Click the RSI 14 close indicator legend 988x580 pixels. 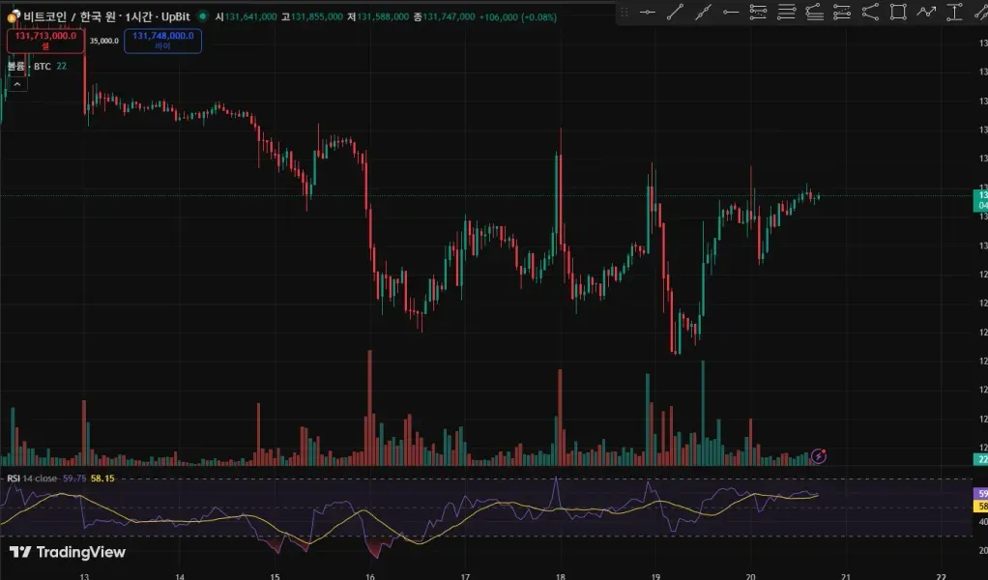tap(32, 478)
